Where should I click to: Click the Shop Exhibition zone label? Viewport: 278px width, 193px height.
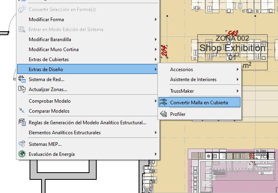pyautogui.click(x=232, y=48)
